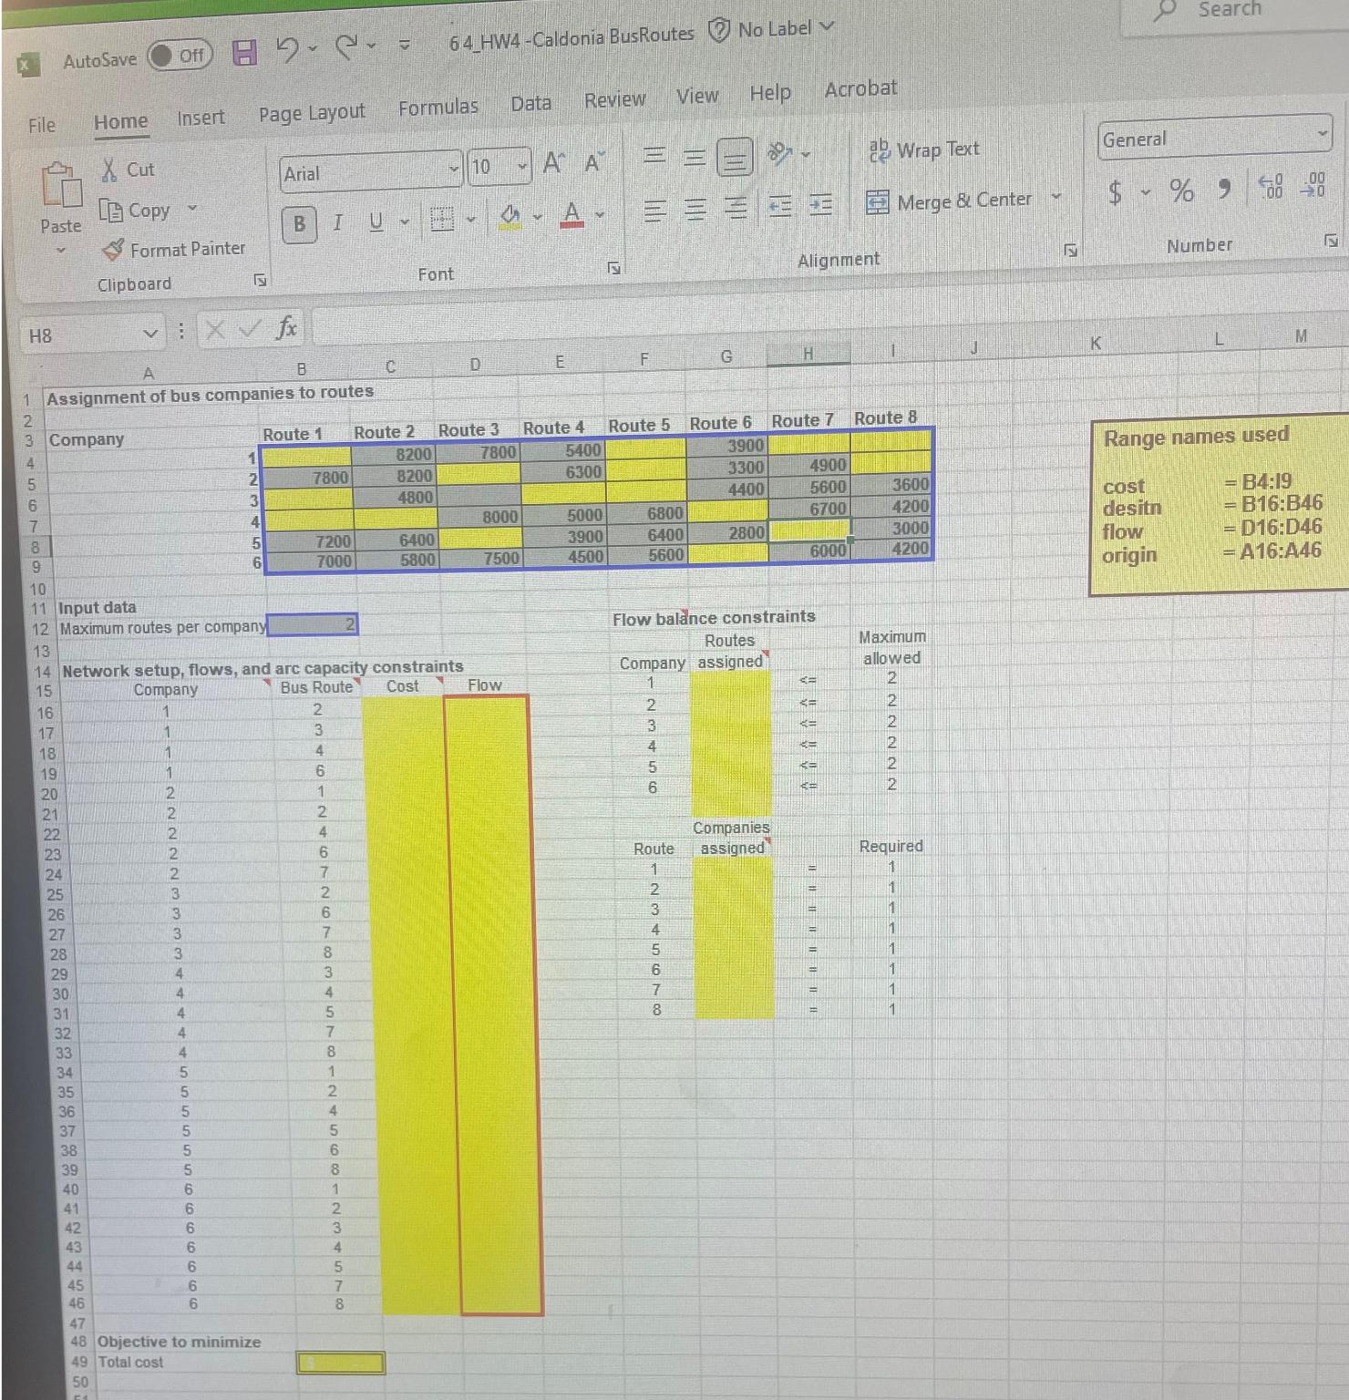The width and height of the screenshot is (1349, 1400).
Task: Apply the Percent Style format
Action: [1180, 191]
